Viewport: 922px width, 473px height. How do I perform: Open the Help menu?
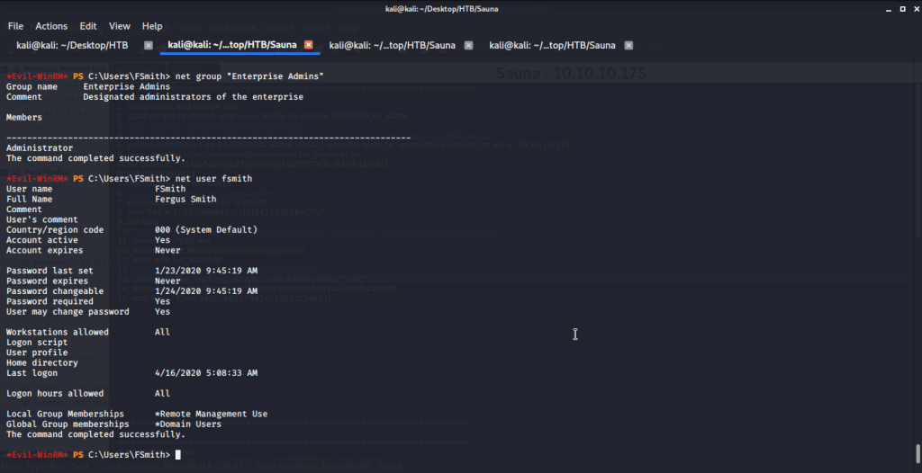click(x=152, y=26)
